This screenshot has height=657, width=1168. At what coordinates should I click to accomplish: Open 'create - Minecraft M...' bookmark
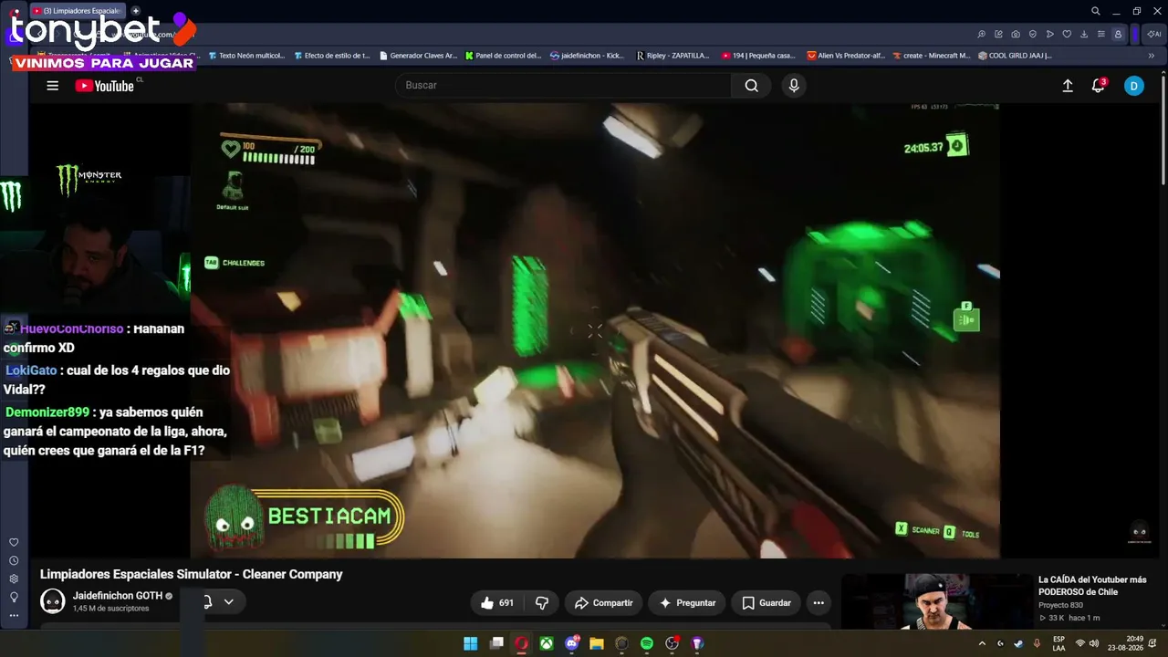click(932, 56)
